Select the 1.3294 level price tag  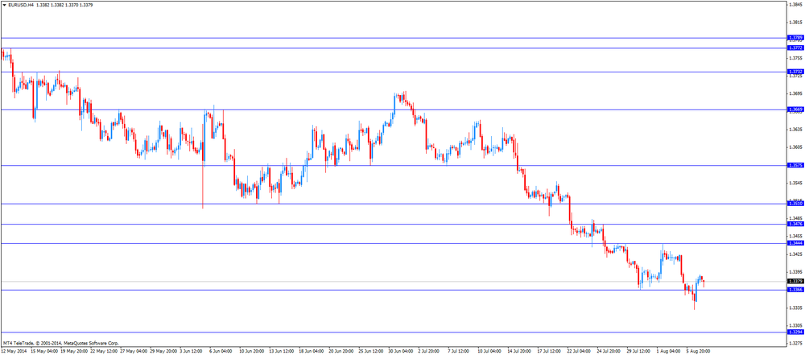[795, 332]
